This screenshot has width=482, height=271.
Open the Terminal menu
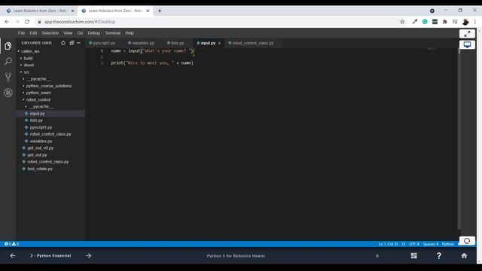(x=112, y=33)
